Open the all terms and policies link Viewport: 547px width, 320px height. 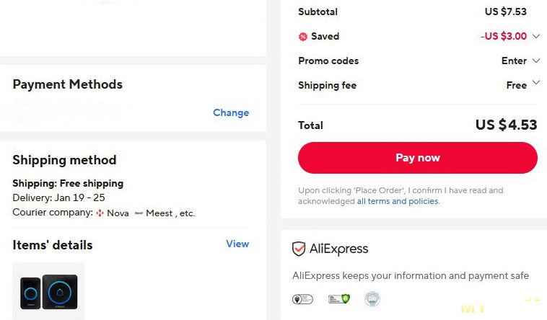398,202
